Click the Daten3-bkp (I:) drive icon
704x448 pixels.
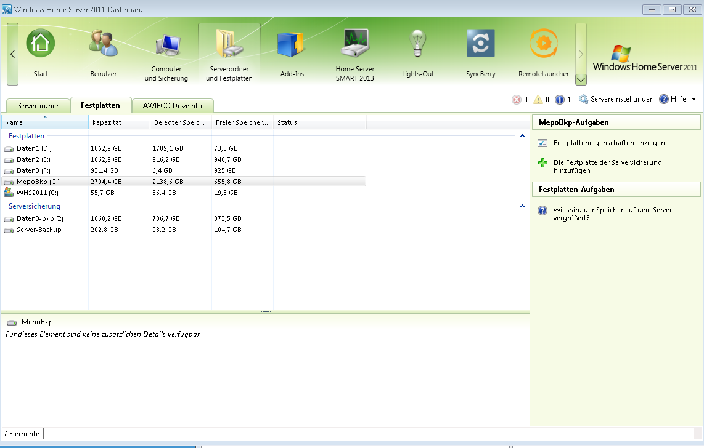click(x=9, y=219)
